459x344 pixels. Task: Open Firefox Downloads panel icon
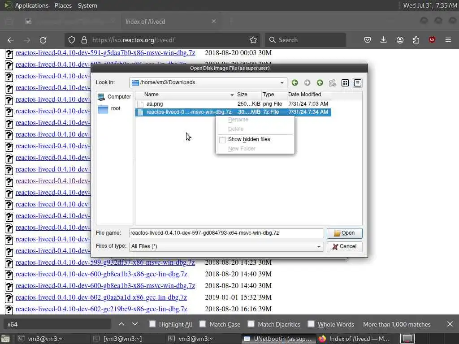[x=384, y=40]
